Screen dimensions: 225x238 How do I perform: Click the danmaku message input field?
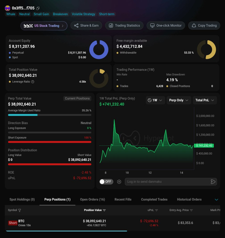(x=168, y=182)
